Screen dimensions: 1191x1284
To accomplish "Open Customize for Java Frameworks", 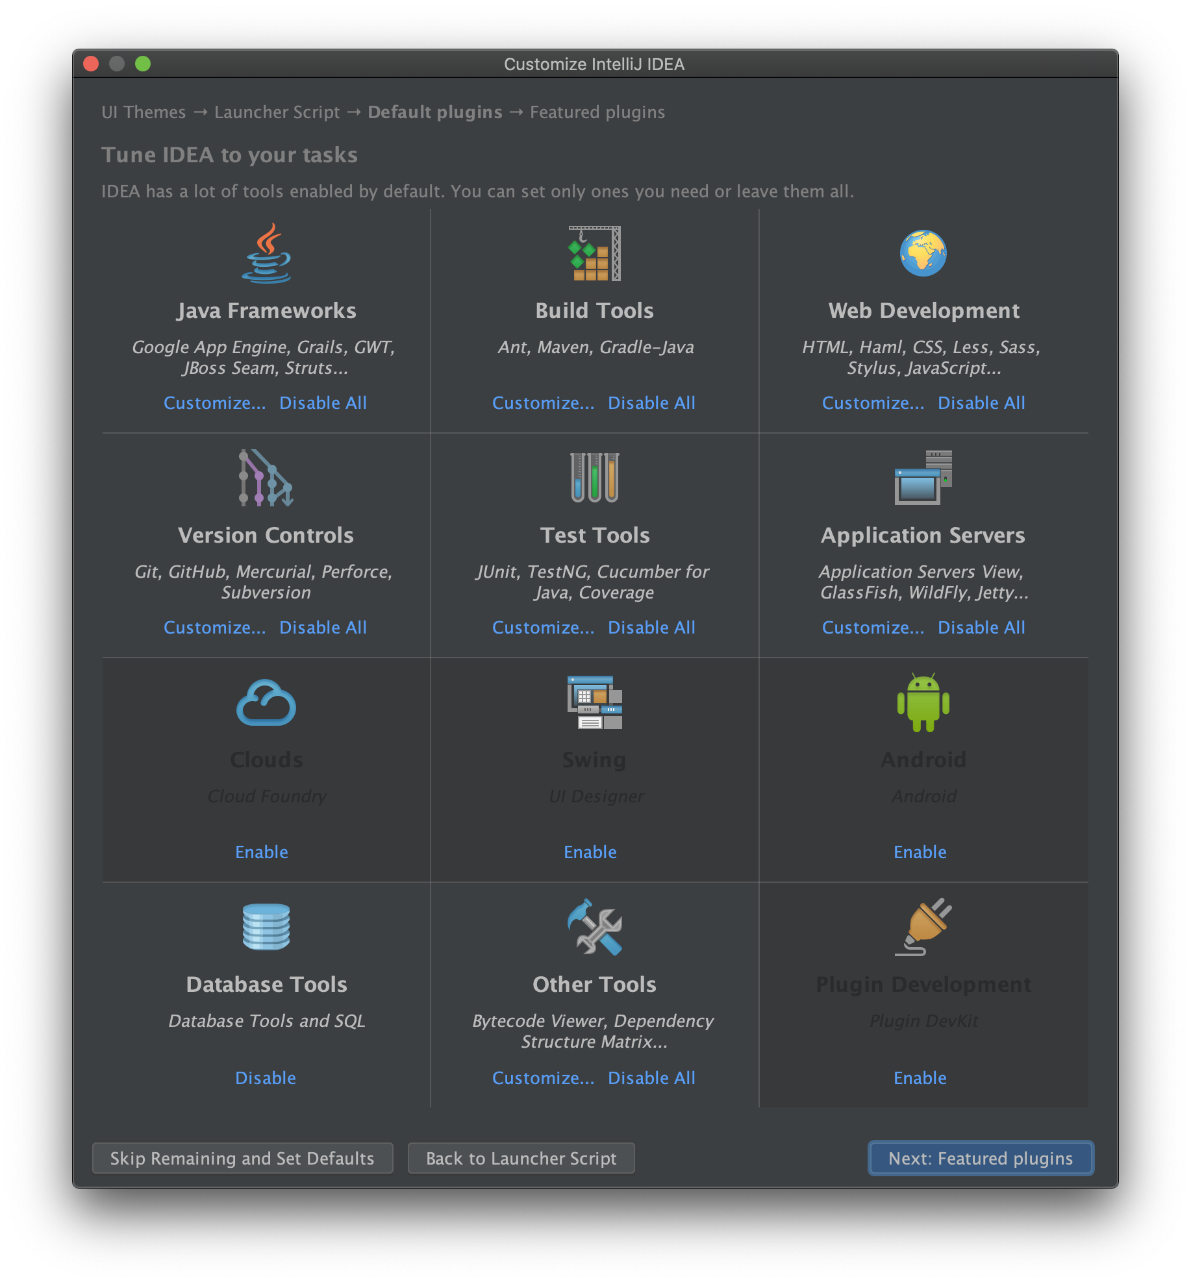I will pos(214,403).
